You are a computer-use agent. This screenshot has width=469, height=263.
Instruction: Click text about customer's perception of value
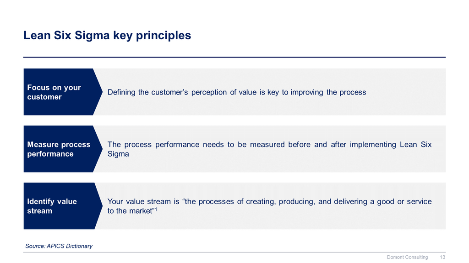[237, 92]
